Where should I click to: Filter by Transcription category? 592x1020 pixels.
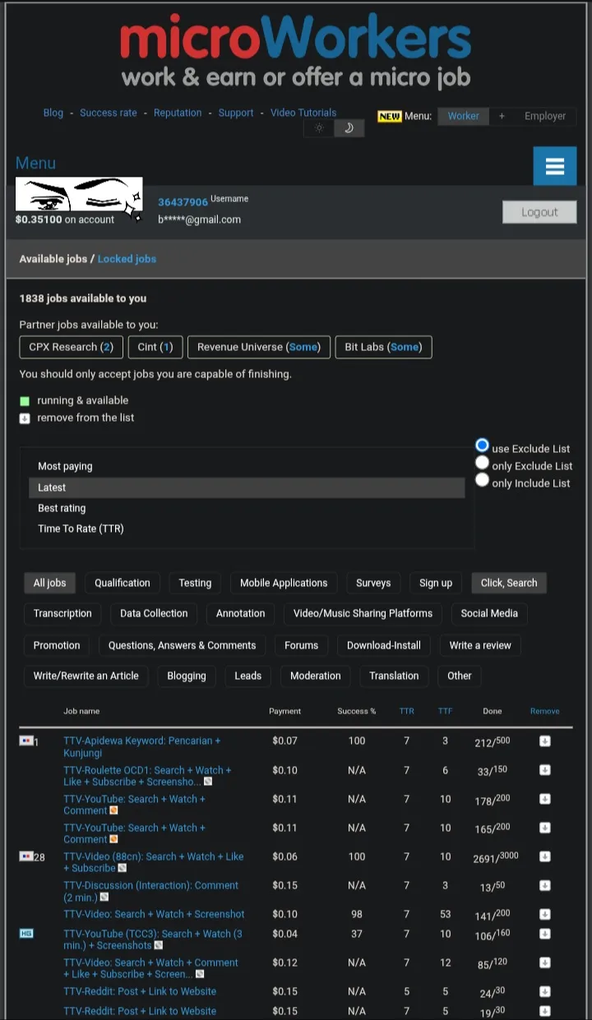click(x=62, y=613)
